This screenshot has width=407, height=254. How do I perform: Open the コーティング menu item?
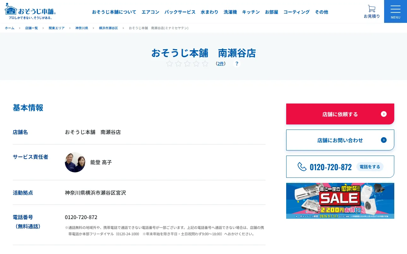(x=296, y=12)
